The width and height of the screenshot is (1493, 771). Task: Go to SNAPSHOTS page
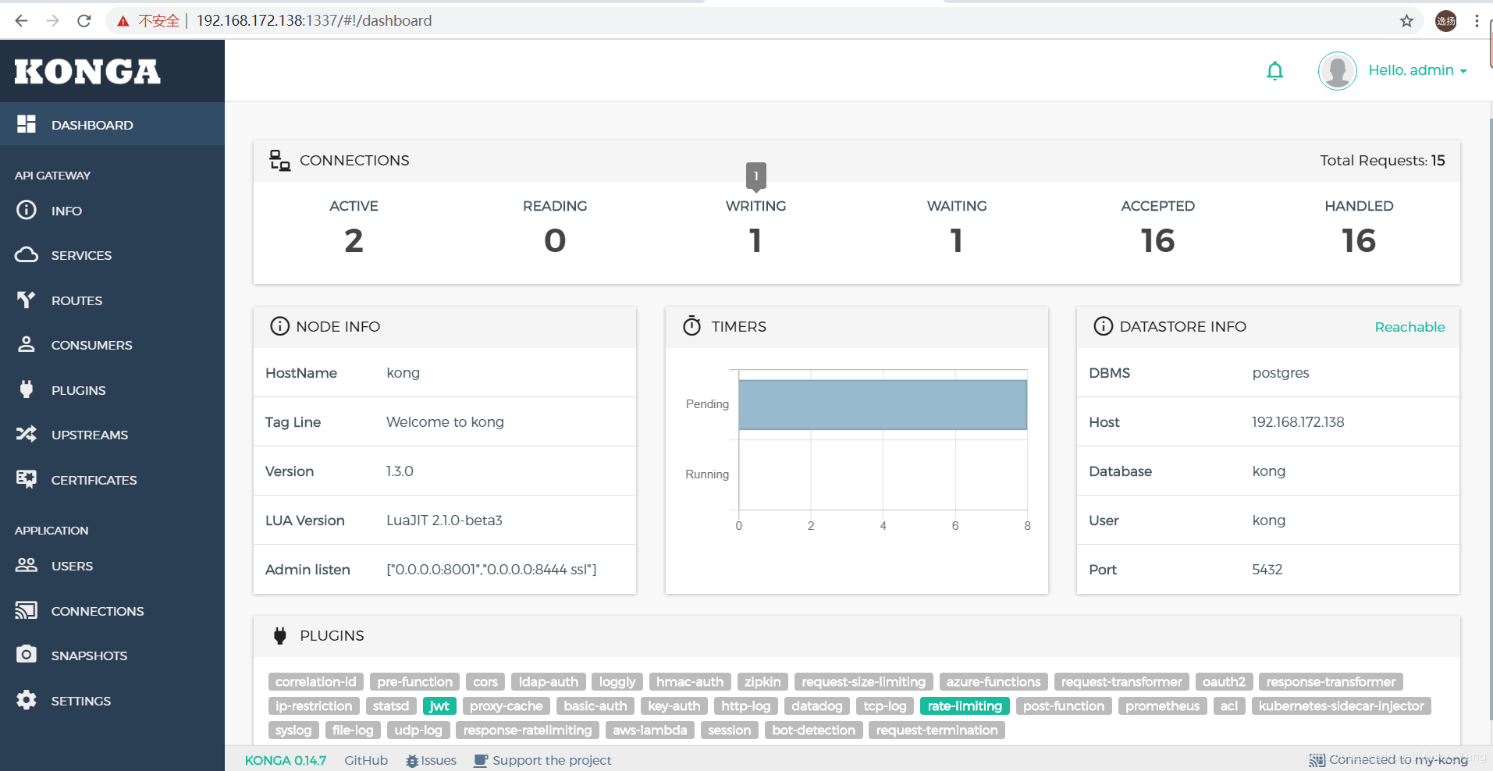coord(112,656)
